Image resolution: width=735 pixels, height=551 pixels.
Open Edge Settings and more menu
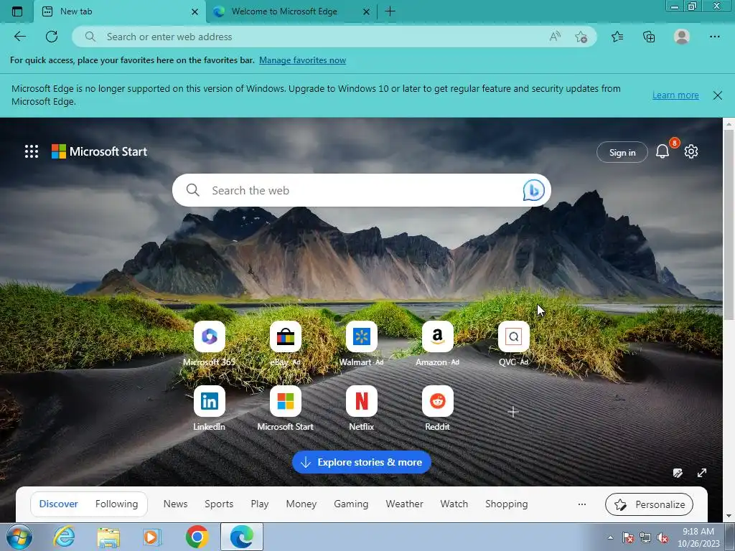coord(714,37)
